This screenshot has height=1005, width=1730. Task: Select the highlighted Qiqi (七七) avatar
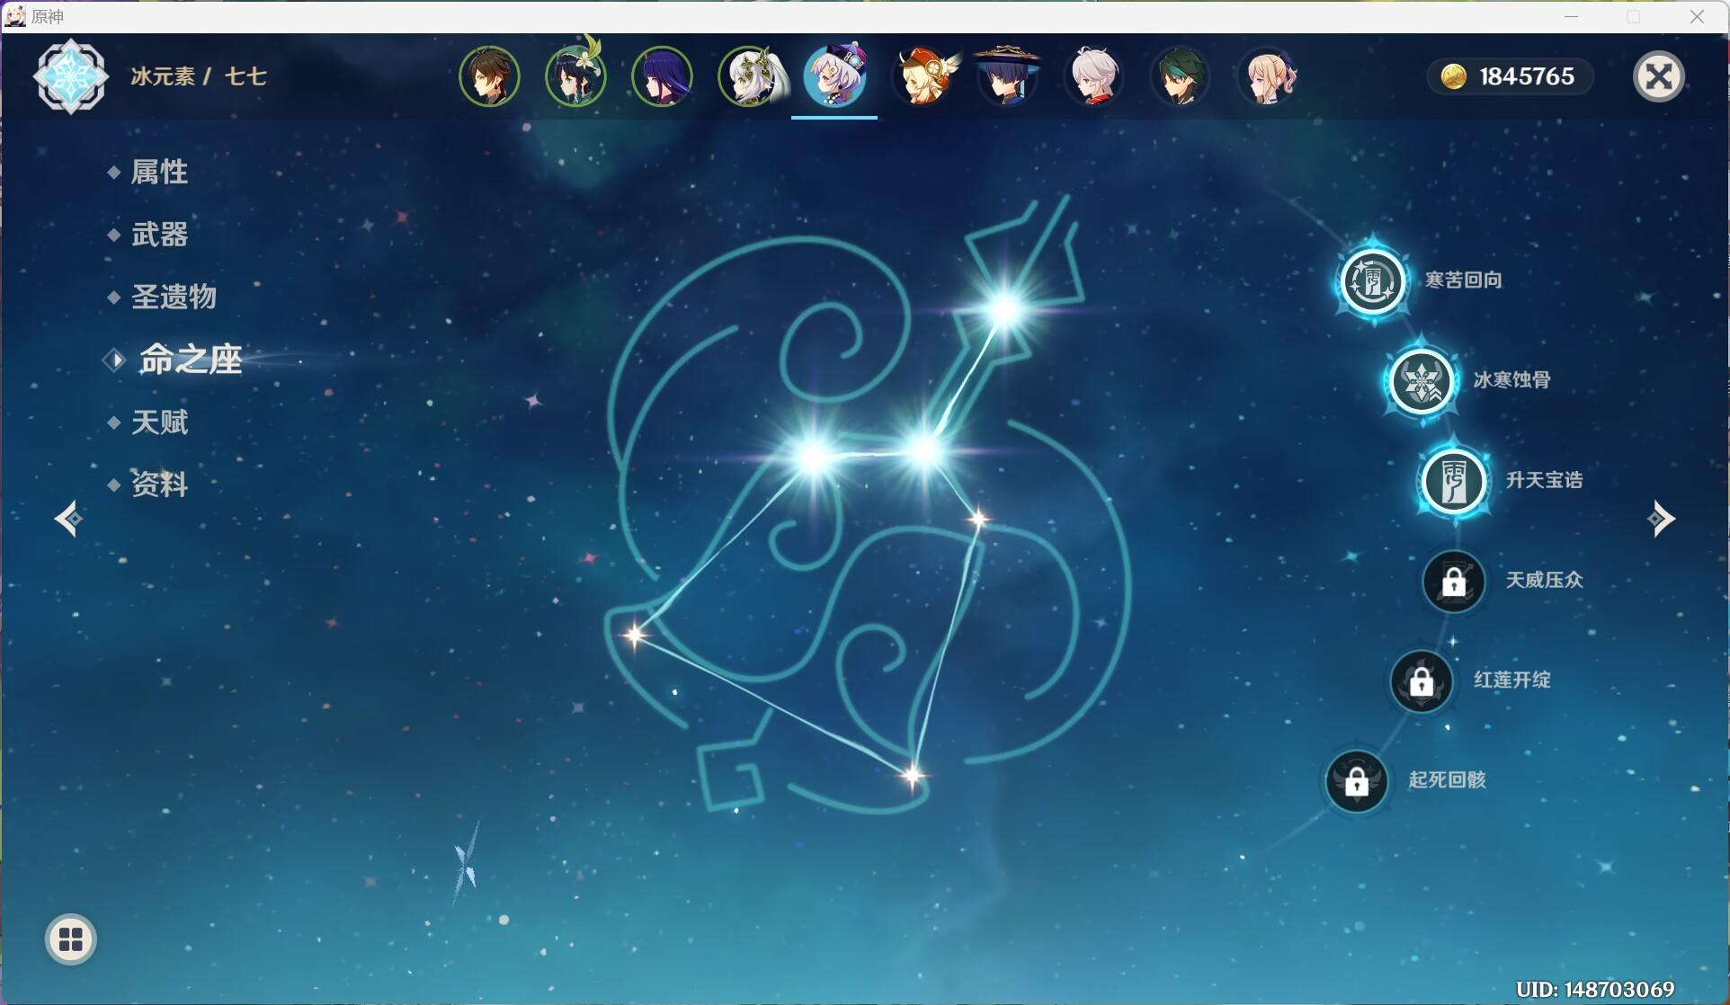[x=834, y=76]
